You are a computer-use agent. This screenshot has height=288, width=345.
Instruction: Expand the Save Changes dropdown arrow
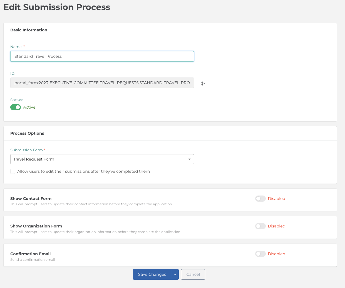[175, 274]
